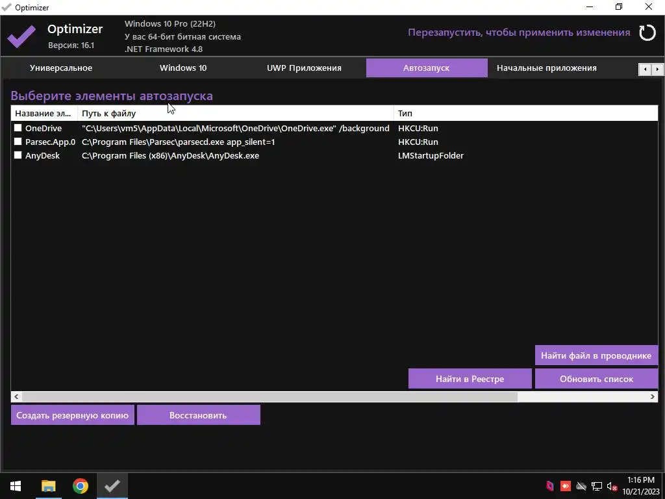Click the horizontal scrollbar thumb
Viewport: 665px width, 499px height.
270,397
